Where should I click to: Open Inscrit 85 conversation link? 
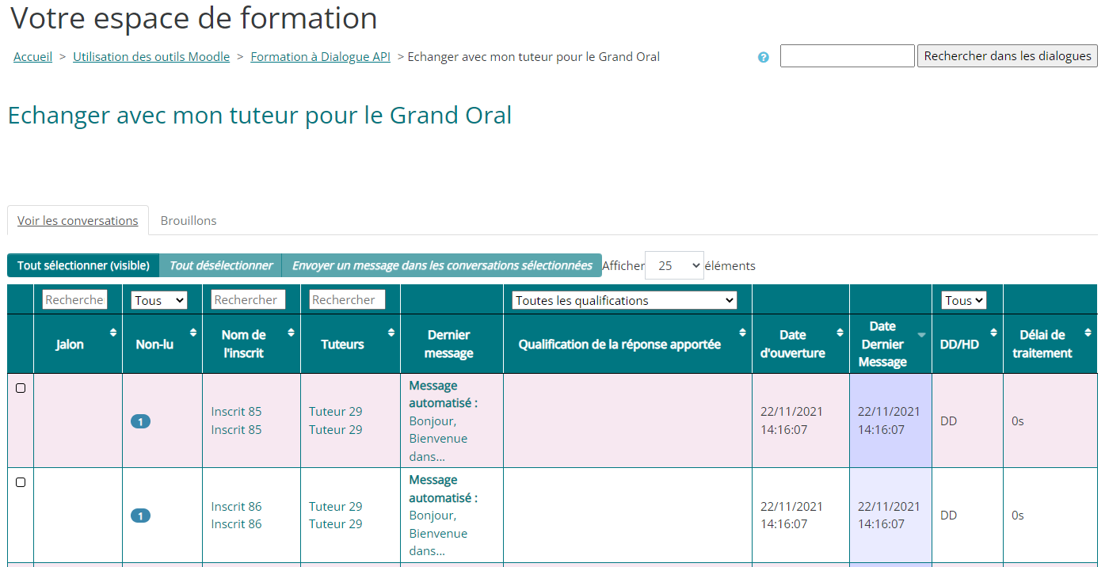[236, 420]
